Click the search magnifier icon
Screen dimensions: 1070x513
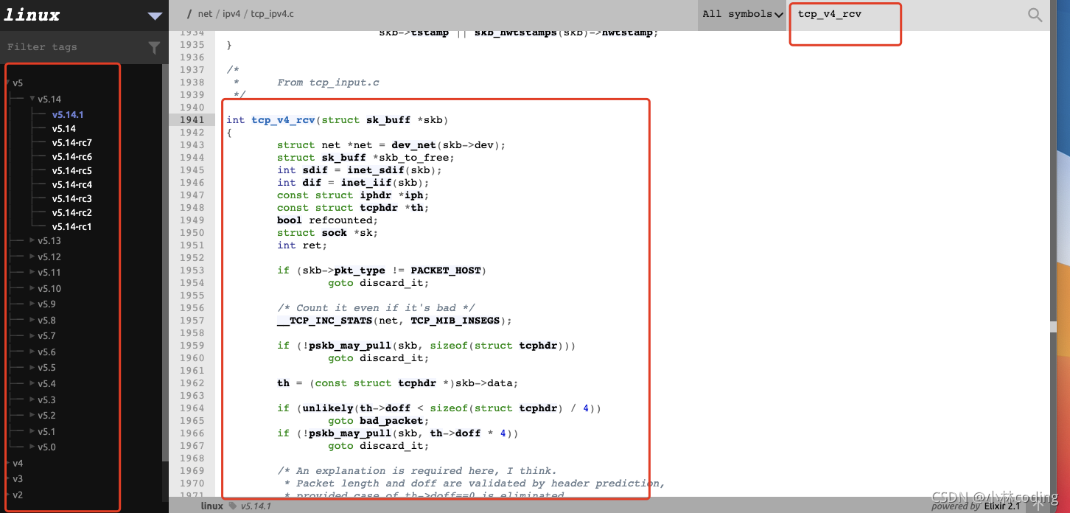point(1035,15)
